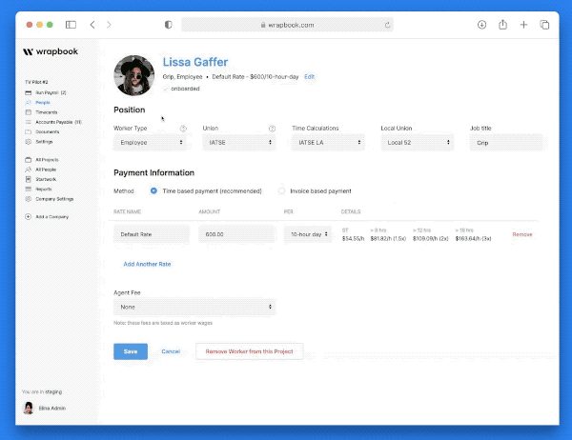Open All Projects in the sidebar

[47, 160]
